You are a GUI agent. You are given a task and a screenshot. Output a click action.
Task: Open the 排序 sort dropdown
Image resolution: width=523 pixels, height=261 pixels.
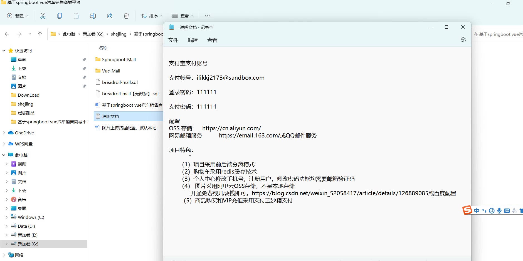[x=152, y=16]
